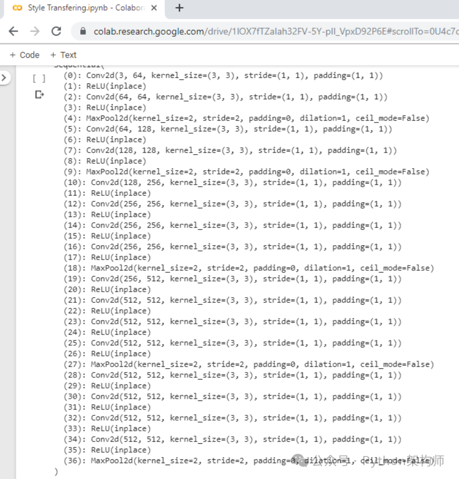Click output line (32): Conv2d(512, 512
This screenshot has width=459, height=479.
click(x=232, y=417)
